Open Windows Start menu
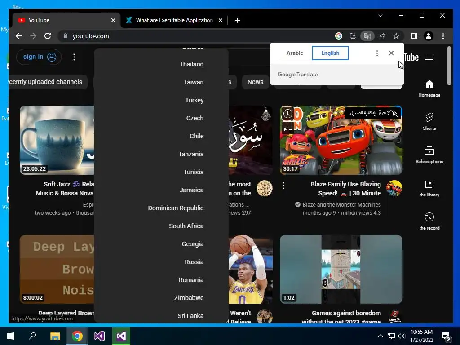Screen dimensions: 460x345 coord(11,336)
